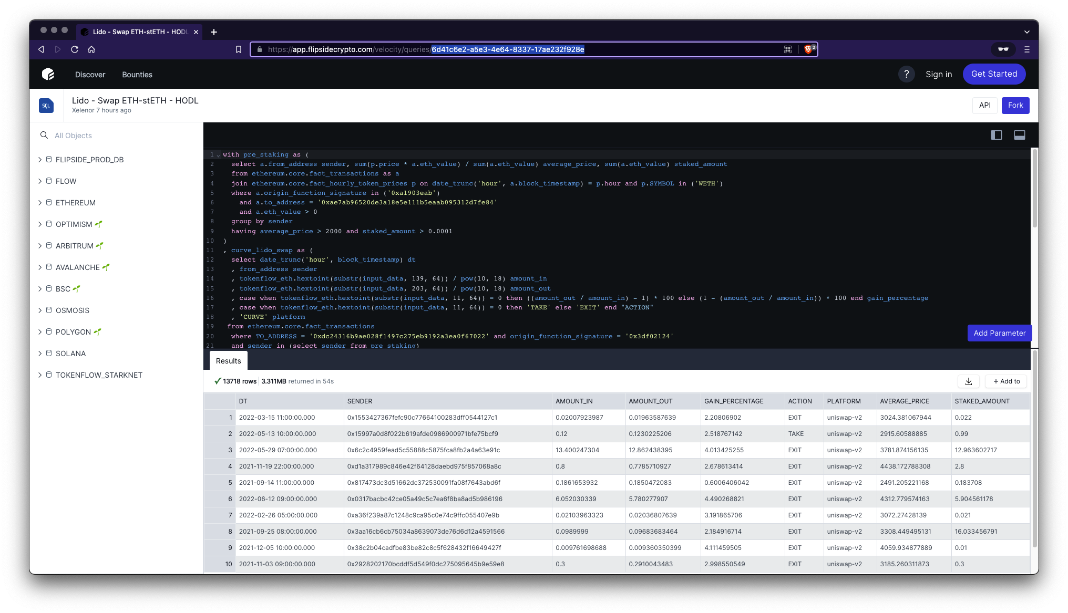Expand the AVALANCHE database node
Image resolution: width=1068 pixels, height=613 pixels.
(40, 267)
